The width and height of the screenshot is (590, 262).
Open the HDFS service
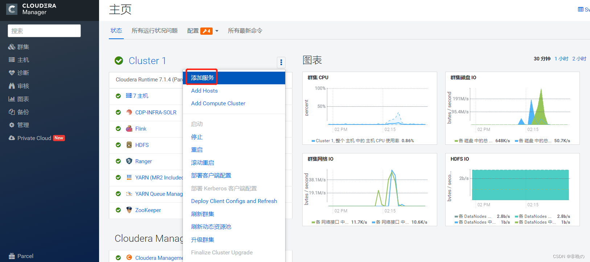click(142, 145)
